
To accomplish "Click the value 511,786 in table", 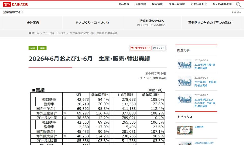I will click(129, 141).
